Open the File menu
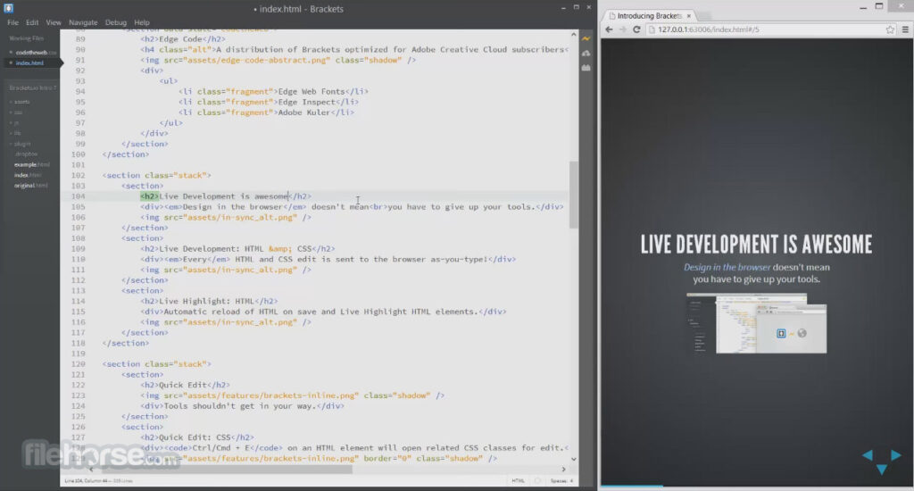Viewport: 914px width, 491px height. click(12, 21)
